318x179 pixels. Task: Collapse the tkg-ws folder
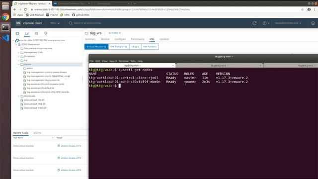coord(19,64)
